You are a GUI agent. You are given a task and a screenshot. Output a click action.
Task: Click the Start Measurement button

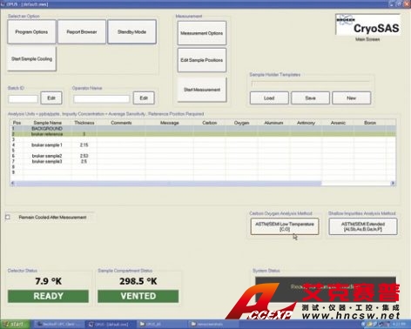coord(202,90)
